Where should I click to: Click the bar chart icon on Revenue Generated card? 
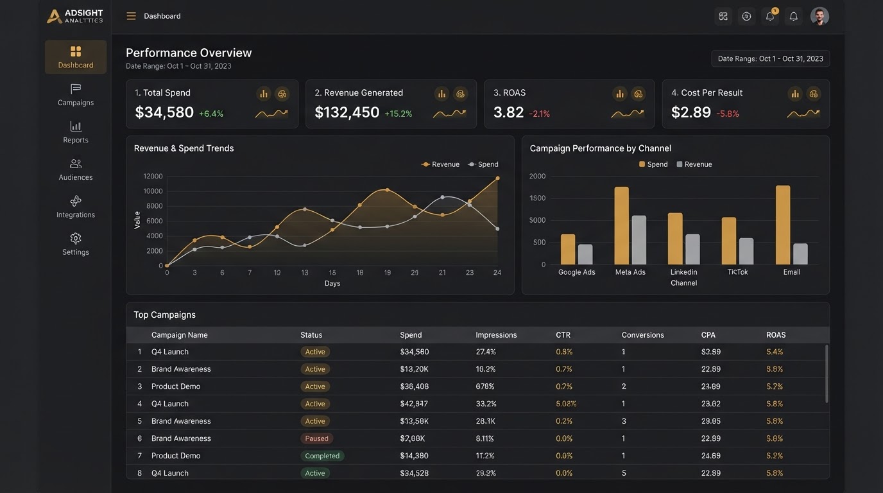tap(441, 94)
